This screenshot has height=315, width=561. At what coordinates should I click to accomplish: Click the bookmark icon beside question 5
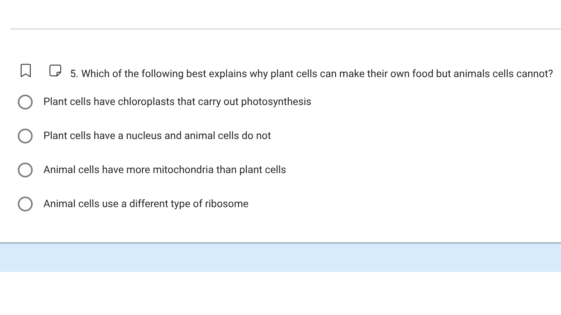pos(25,71)
